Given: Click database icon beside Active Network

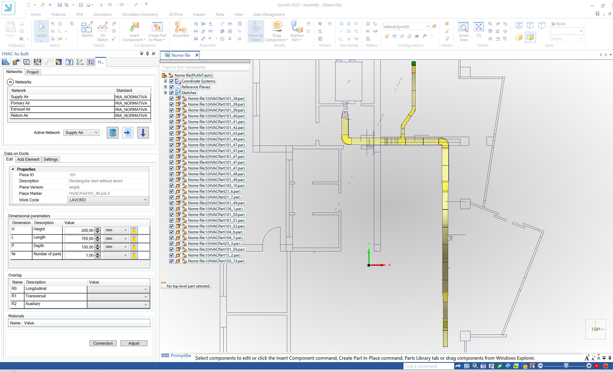Looking at the screenshot, I should (x=112, y=133).
